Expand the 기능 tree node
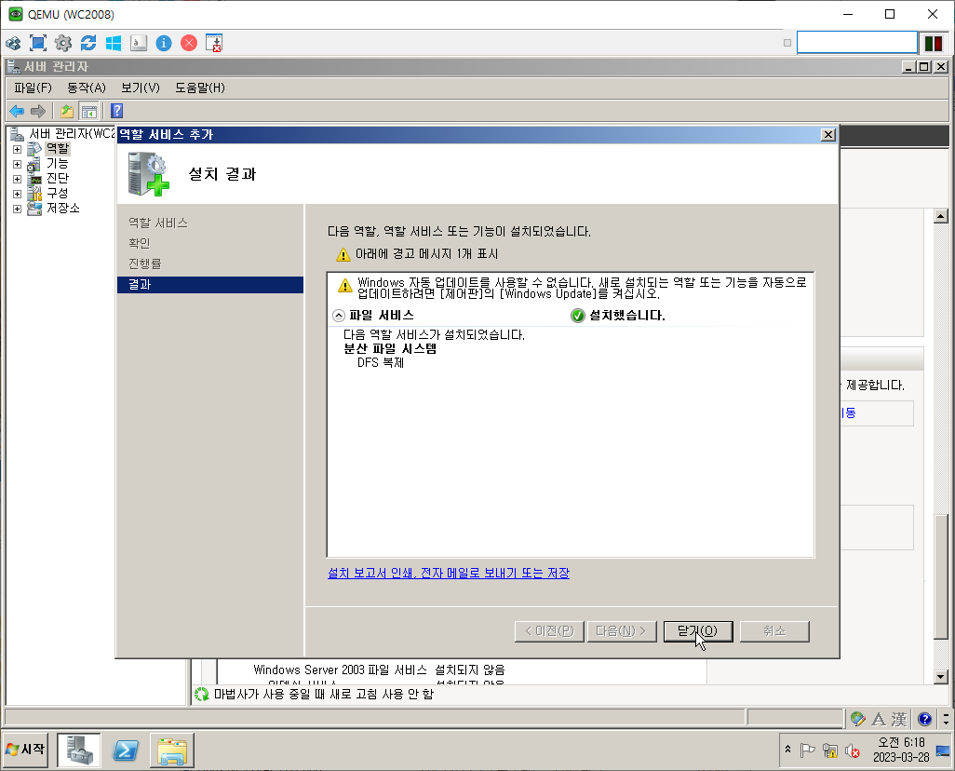The image size is (955, 771). [17, 165]
